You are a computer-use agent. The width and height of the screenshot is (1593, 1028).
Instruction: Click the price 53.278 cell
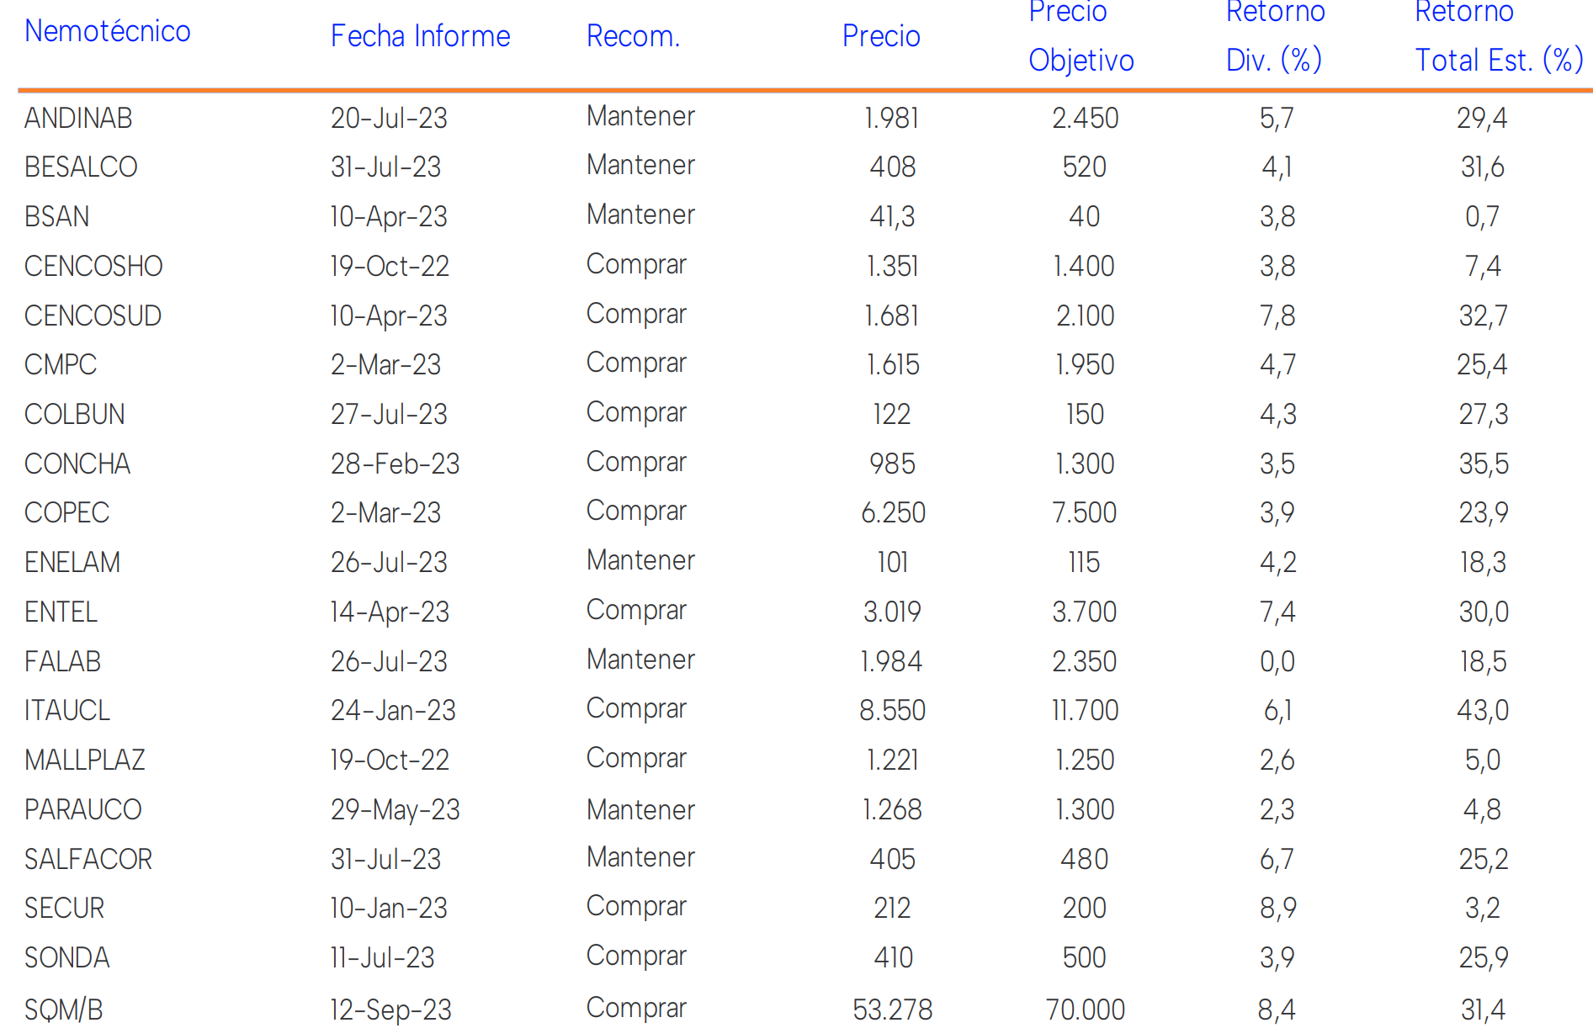click(892, 1009)
